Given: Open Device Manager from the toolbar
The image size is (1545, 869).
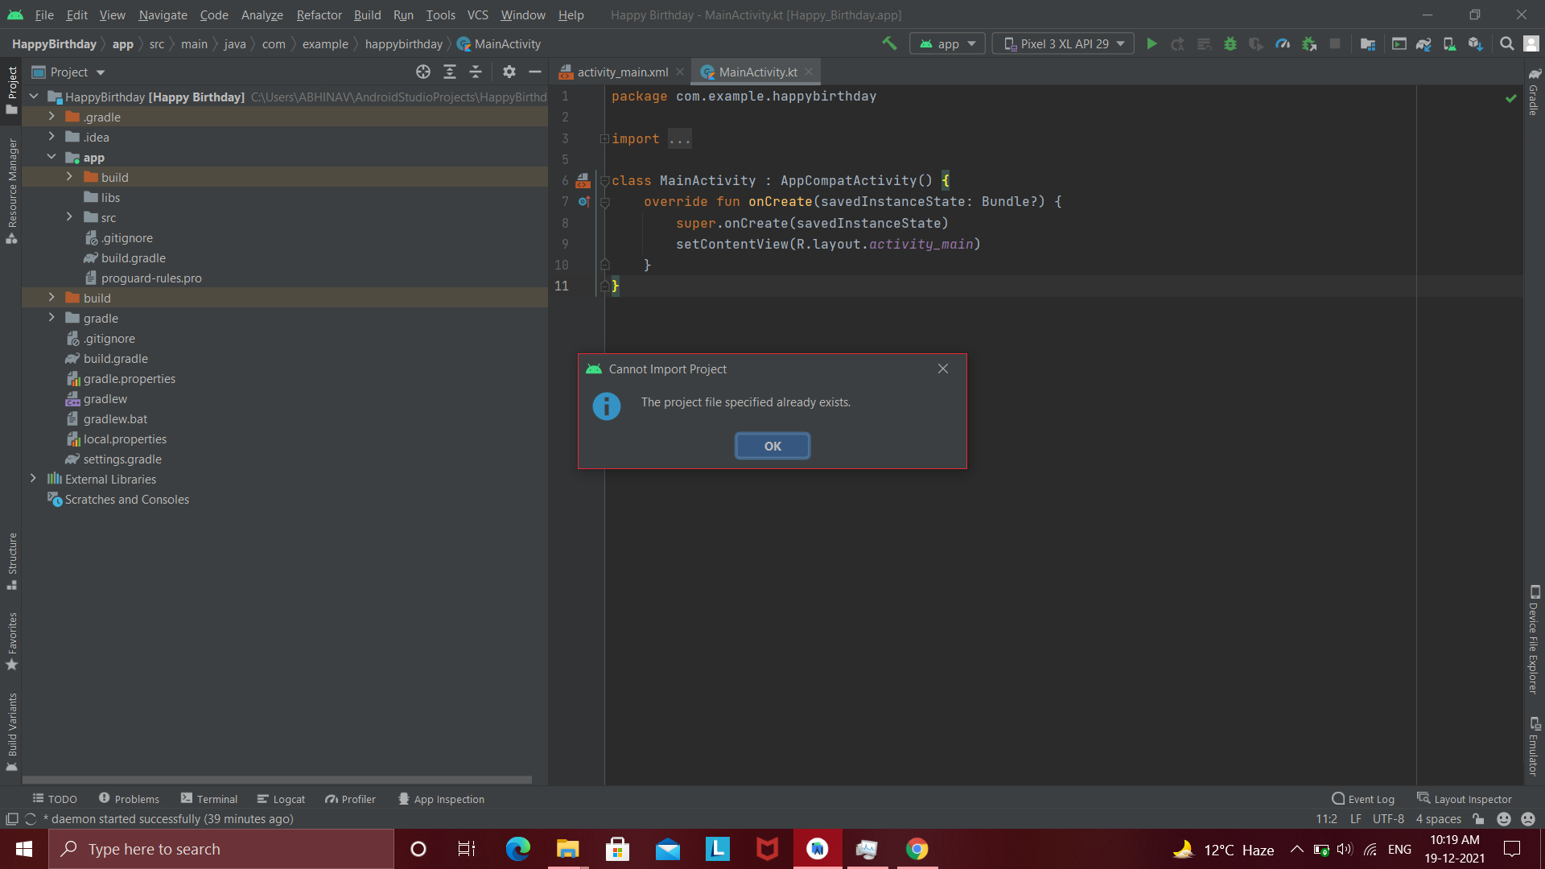Looking at the screenshot, I should 1449,43.
